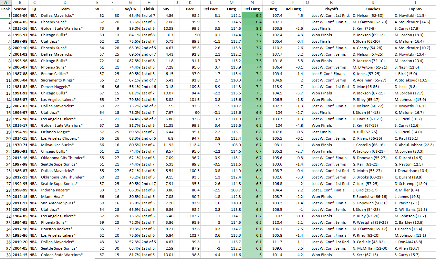Click the 'Denver Nuggets*' team cell
436x259 pixels.
pos(65,87)
